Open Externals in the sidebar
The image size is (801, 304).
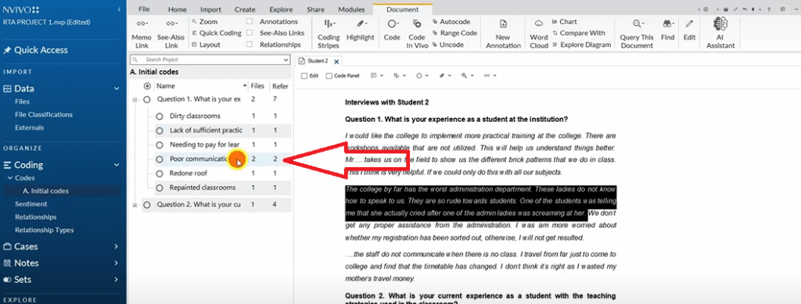[x=29, y=127]
